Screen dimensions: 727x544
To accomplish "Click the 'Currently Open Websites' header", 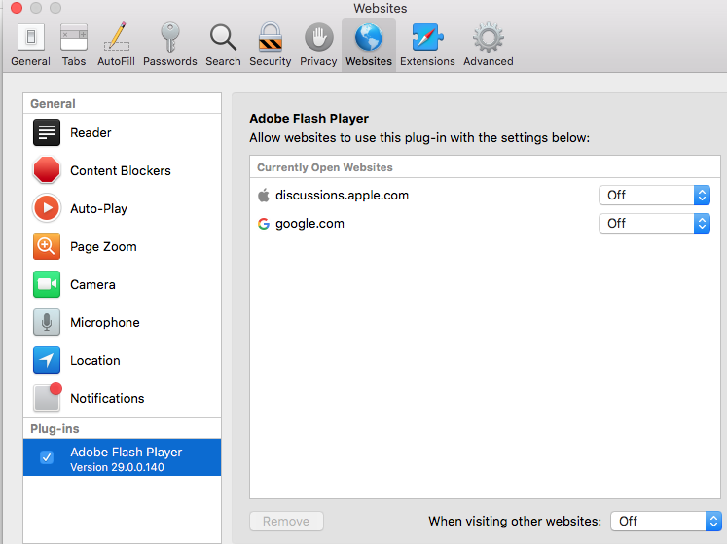I will click(325, 167).
